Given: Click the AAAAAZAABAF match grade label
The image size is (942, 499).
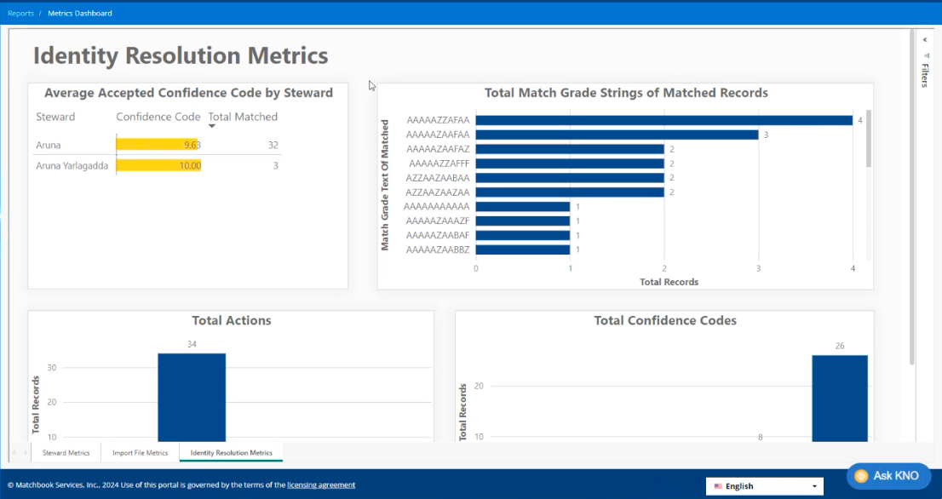Looking at the screenshot, I should pyautogui.click(x=438, y=235).
